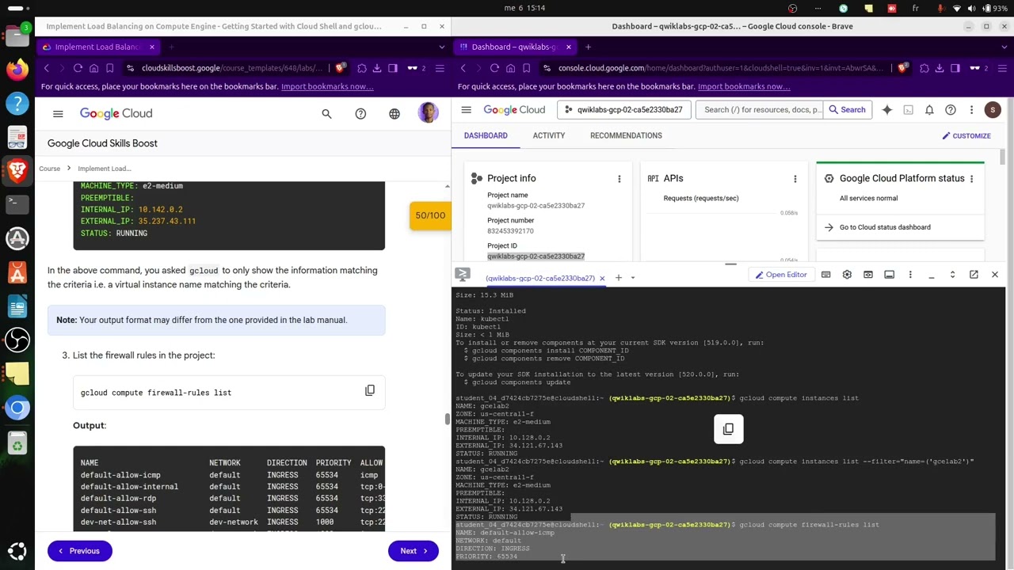Image resolution: width=1014 pixels, height=570 pixels.
Task: Open the APIs card options menu
Action: pyautogui.click(x=795, y=179)
